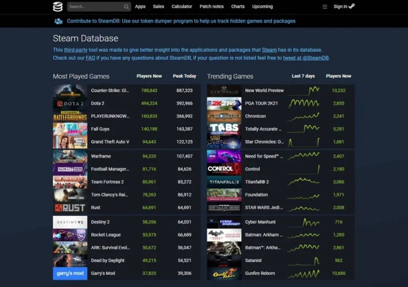
Task: Click the Players Now value 788,843
Action: click(x=149, y=91)
